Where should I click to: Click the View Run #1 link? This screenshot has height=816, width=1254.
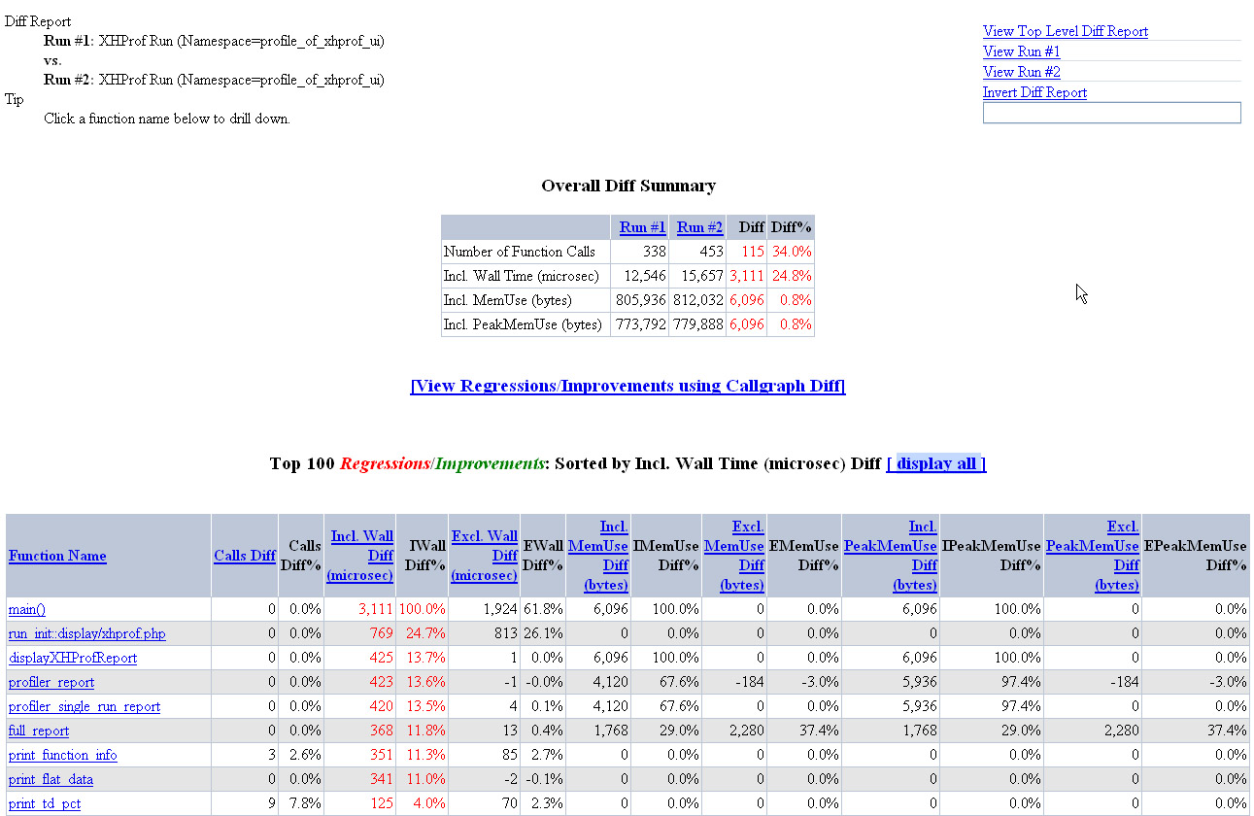point(1021,51)
